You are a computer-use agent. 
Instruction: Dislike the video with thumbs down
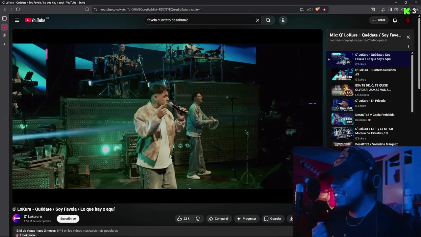(198, 219)
